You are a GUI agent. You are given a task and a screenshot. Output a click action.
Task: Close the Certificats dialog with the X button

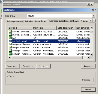click(x=96, y=10)
